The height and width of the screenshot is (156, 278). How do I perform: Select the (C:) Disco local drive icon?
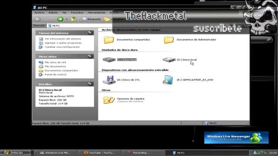109,60
